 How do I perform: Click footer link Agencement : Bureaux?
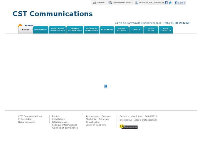click(98, 116)
